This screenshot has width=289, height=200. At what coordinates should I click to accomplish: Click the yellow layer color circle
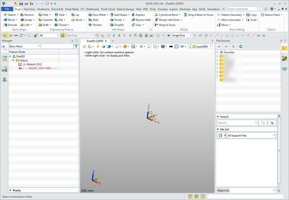(x=194, y=47)
